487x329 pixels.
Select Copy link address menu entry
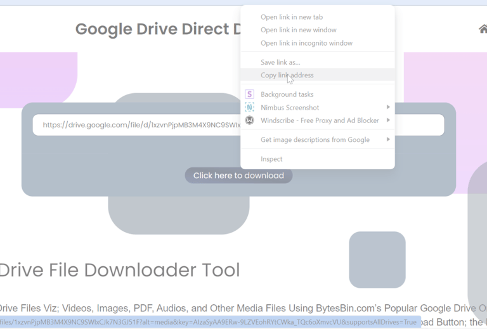click(x=318, y=75)
